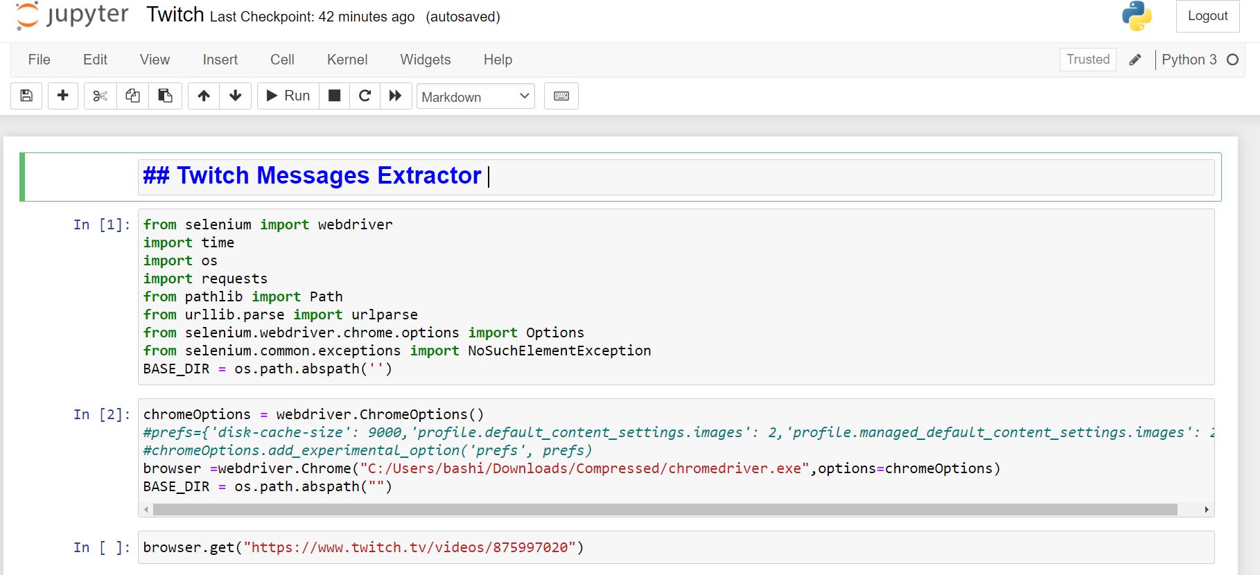Screen dimensions: 1260x575
Task: Open the View menu
Action: tap(155, 60)
